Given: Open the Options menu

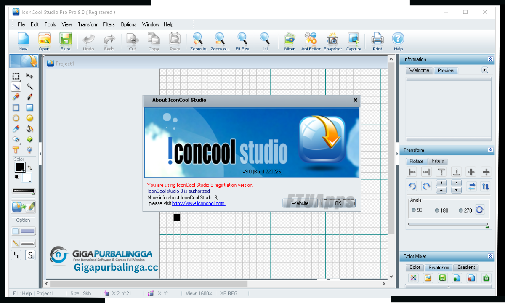Looking at the screenshot, I should tap(128, 24).
